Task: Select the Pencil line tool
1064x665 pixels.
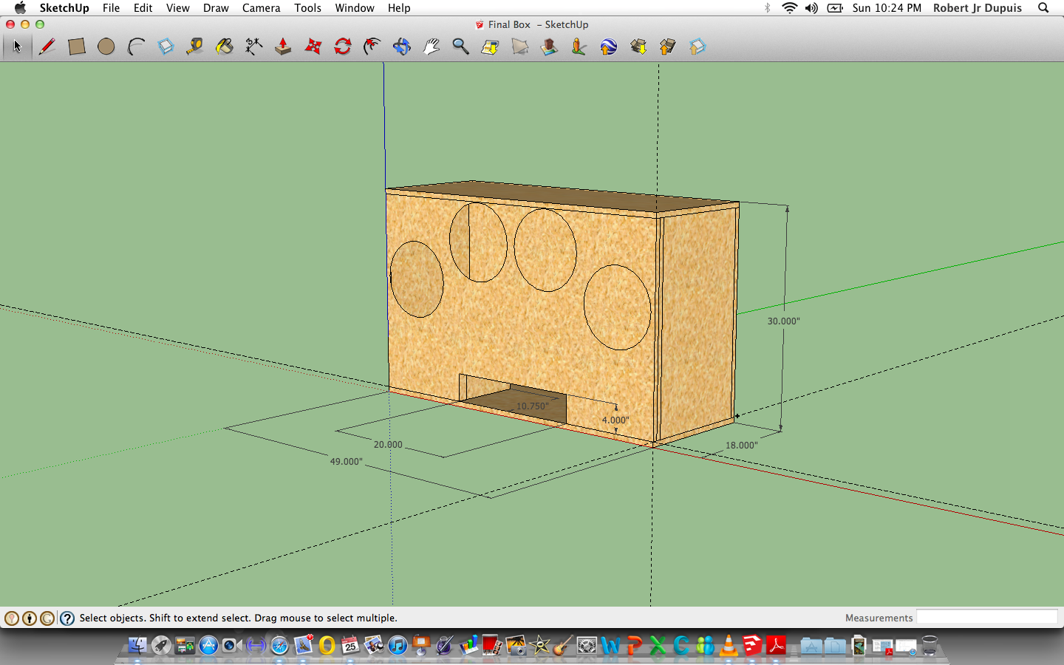Action: click(x=47, y=47)
